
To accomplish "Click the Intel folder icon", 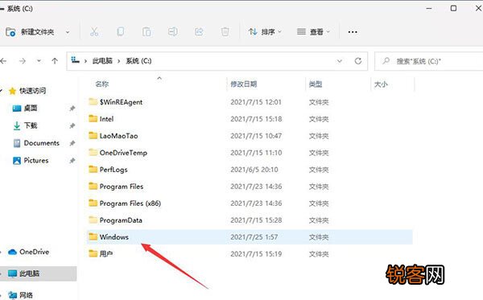I will click(x=93, y=118).
